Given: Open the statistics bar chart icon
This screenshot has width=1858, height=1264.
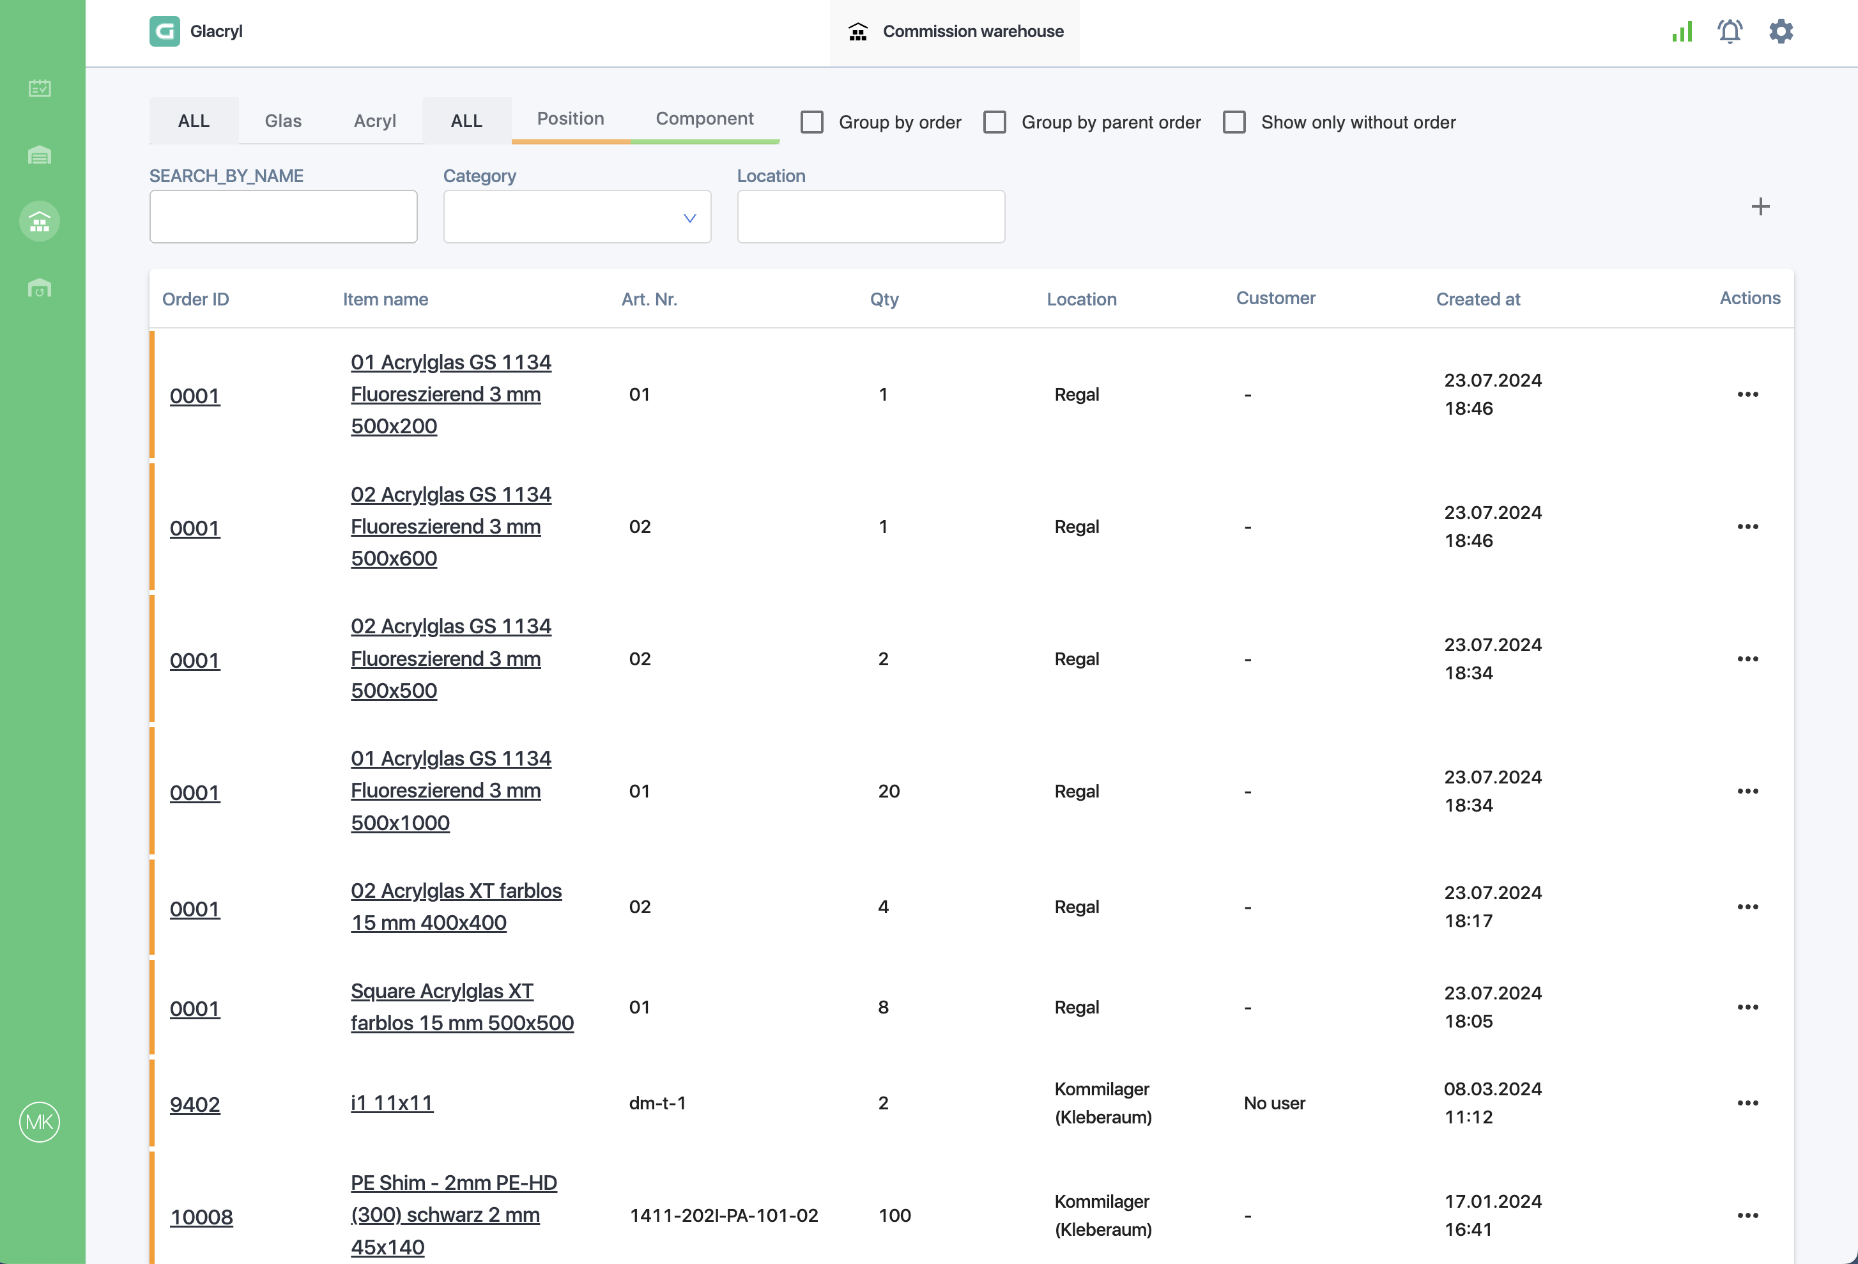Looking at the screenshot, I should [1682, 31].
